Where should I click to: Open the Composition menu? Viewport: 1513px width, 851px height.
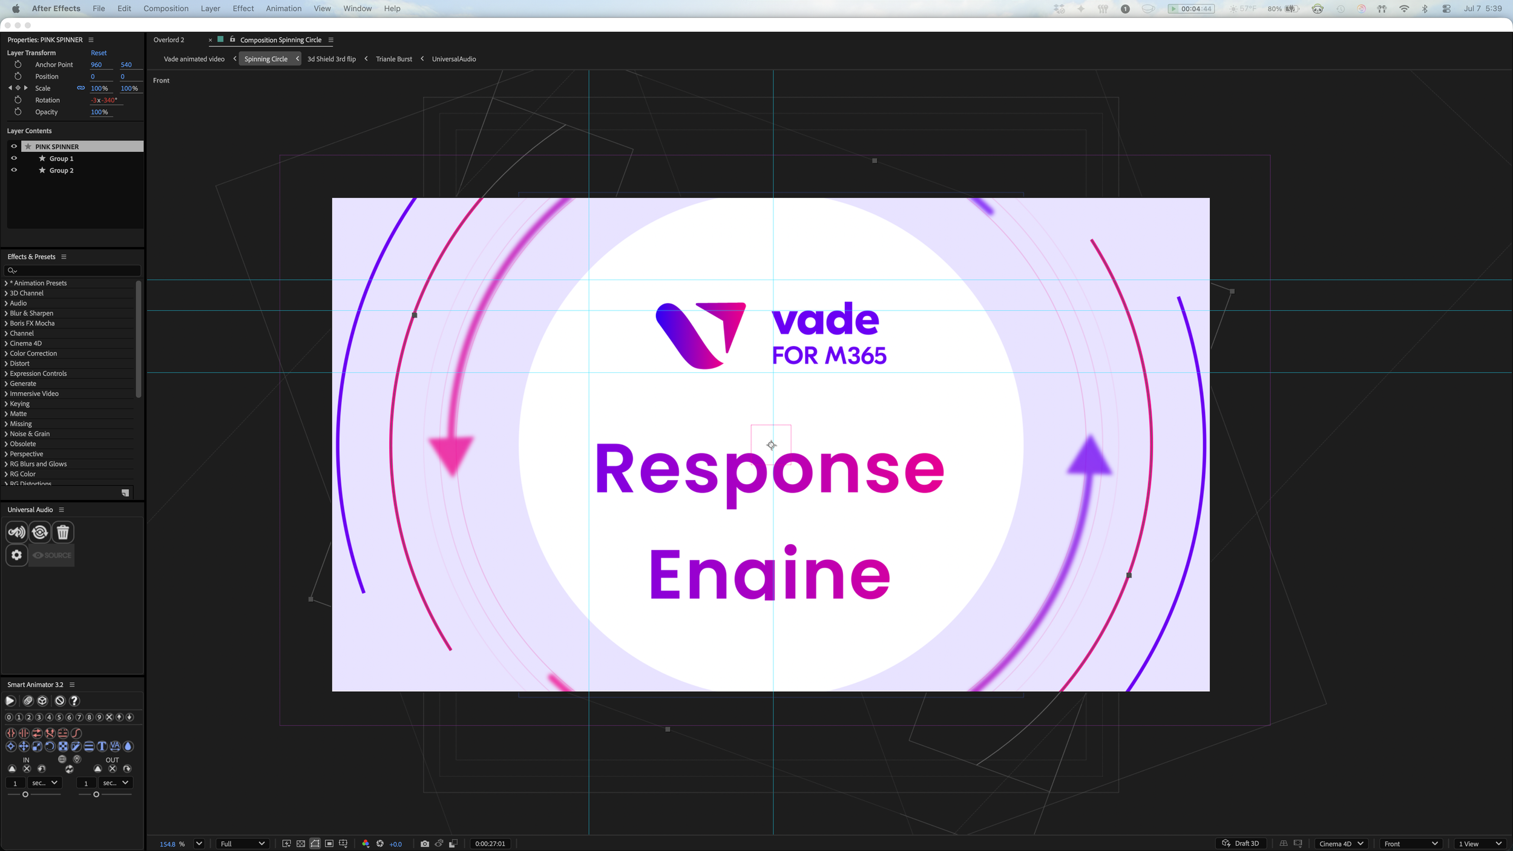[x=166, y=8]
